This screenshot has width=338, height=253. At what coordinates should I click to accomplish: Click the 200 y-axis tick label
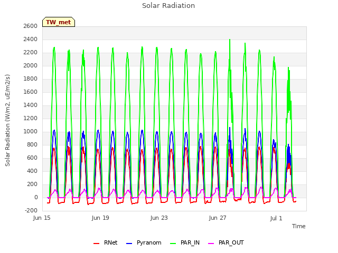click(32, 184)
